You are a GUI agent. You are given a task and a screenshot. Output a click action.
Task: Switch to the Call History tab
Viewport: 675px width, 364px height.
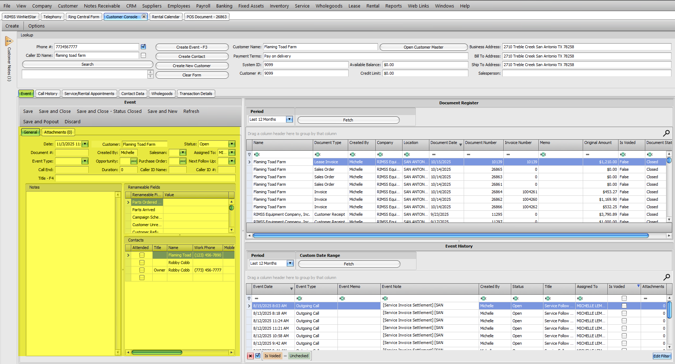[x=48, y=94]
